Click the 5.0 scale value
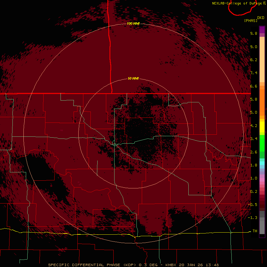267x267 pixels. click(254, 112)
